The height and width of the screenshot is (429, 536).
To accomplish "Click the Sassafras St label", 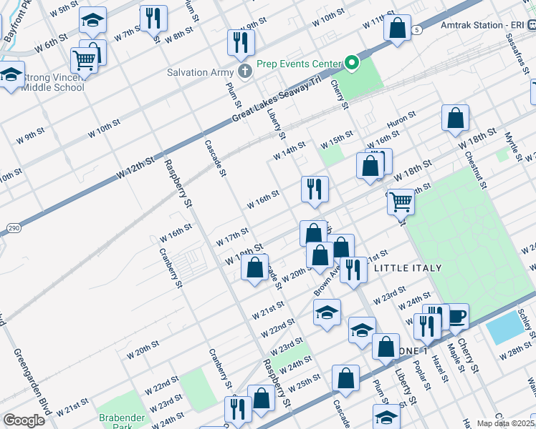I will pyautogui.click(x=518, y=54).
